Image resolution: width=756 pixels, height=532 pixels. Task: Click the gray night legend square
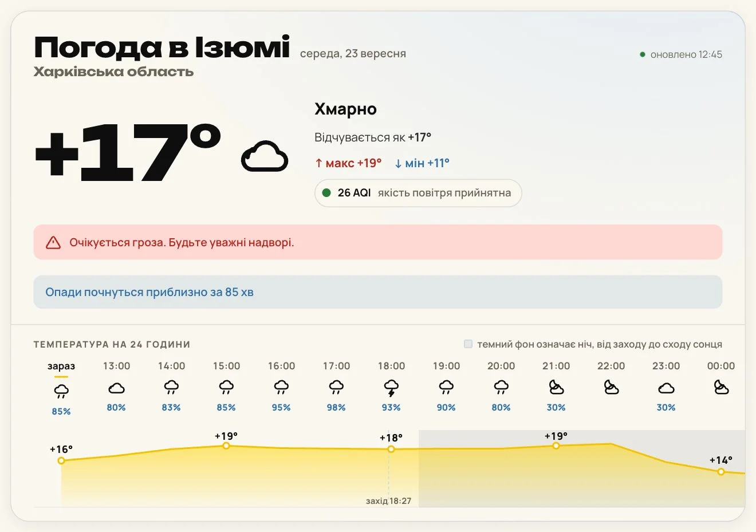(468, 344)
